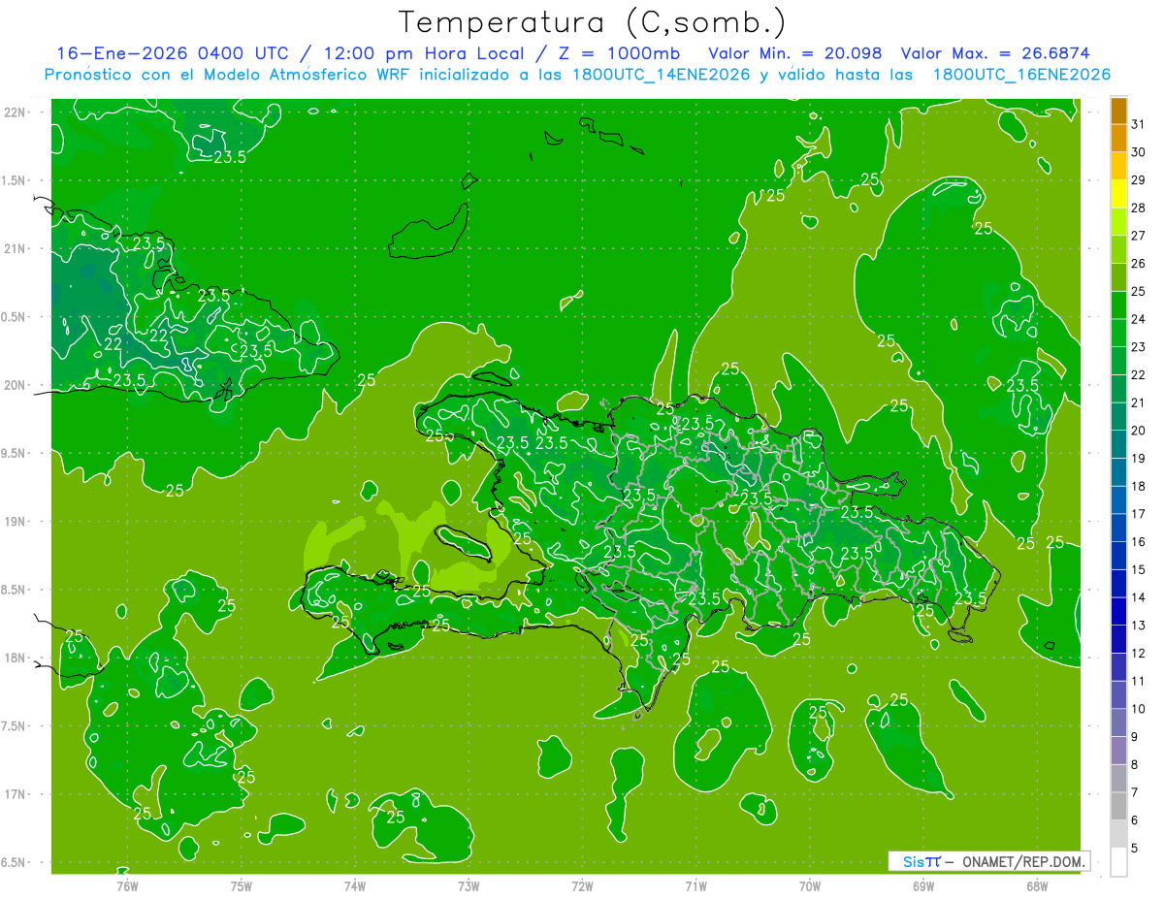Viewport: 1164px width, 899px height.
Task: Click the gray legend band between 6 and 7
Action: click(x=1118, y=806)
